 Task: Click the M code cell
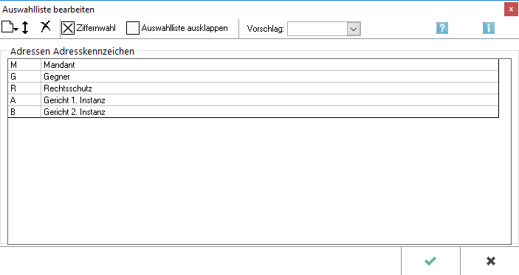pos(24,65)
